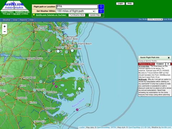Open the Reports menu
The image size is (172, 129).
pos(23,20)
